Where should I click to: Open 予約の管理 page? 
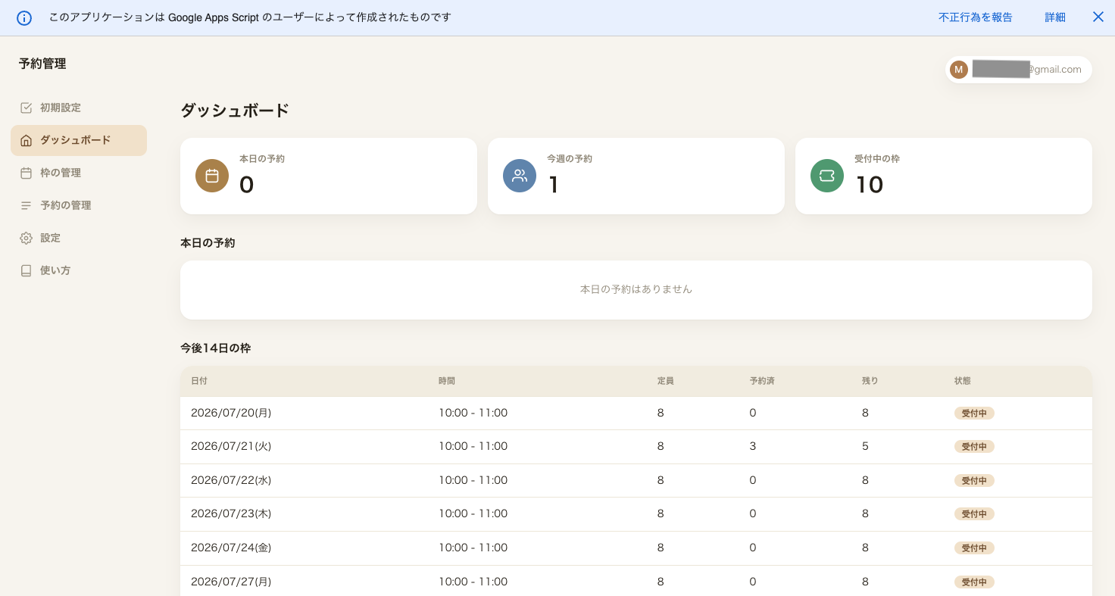coord(79,205)
